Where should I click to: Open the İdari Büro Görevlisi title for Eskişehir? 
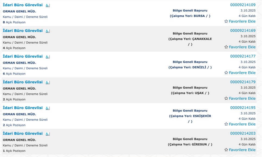[x=23, y=108]
